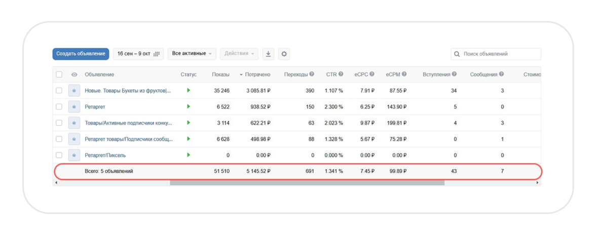Sort table by Потрачено column

coord(257,75)
